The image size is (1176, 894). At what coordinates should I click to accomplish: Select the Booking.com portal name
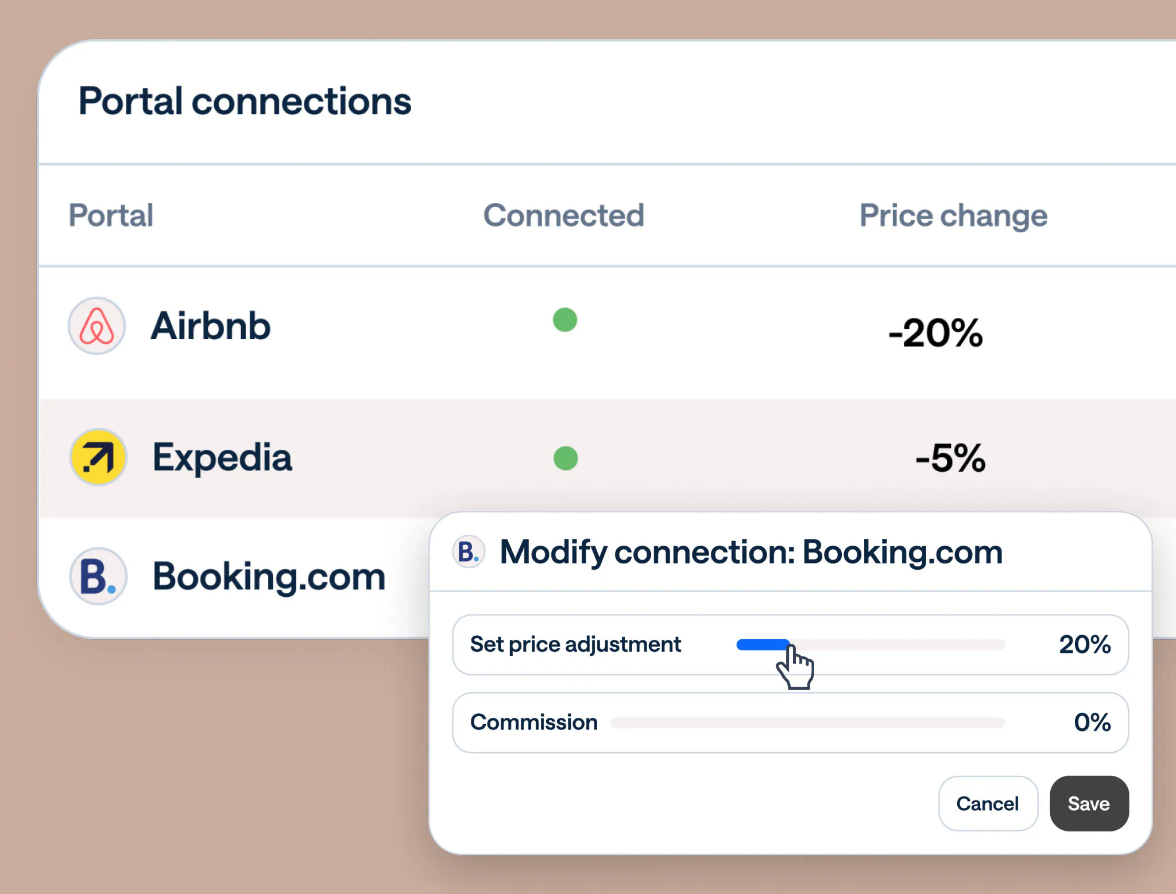(x=269, y=576)
